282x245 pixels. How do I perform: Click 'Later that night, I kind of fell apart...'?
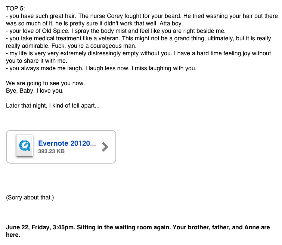(x=53, y=106)
